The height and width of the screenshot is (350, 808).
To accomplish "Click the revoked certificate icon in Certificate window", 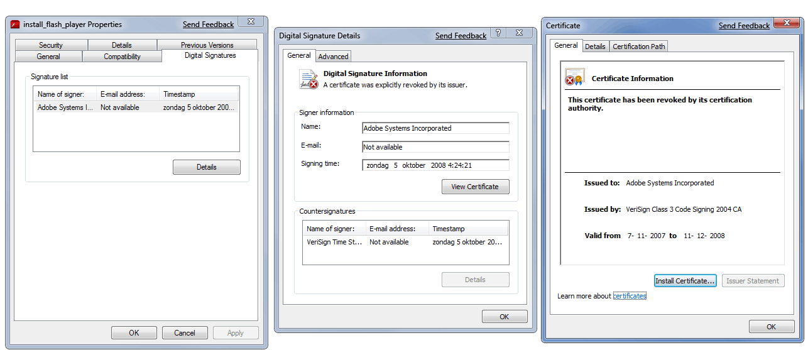I will coord(574,77).
